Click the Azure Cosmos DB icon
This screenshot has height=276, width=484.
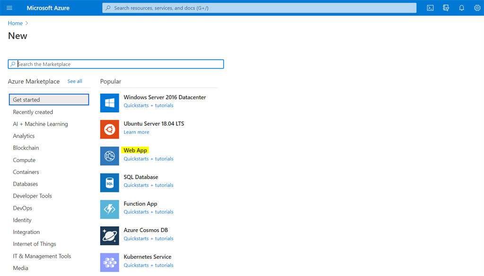point(110,236)
